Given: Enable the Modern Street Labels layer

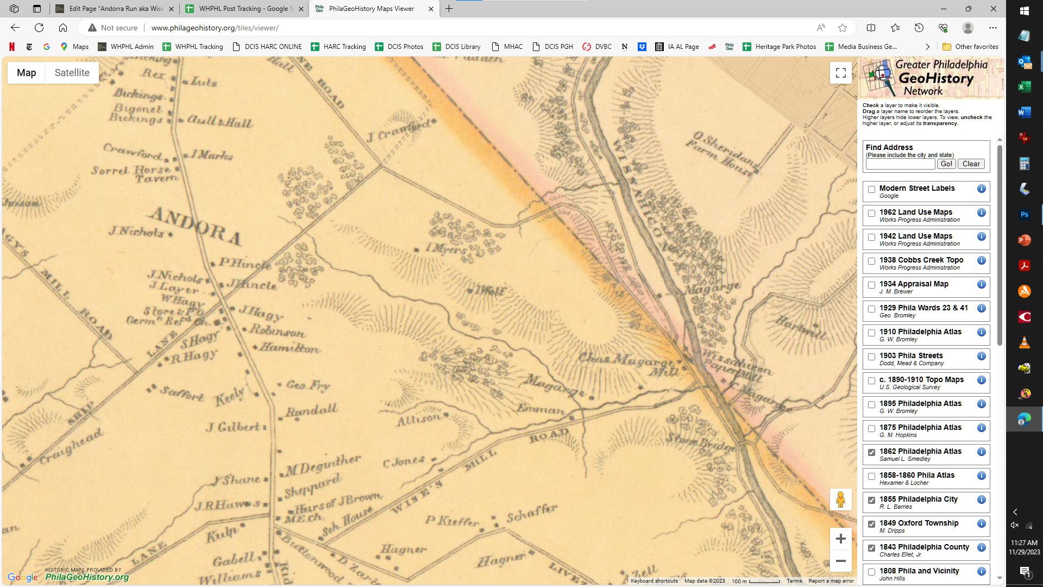Looking at the screenshot, I should point(871,190).
